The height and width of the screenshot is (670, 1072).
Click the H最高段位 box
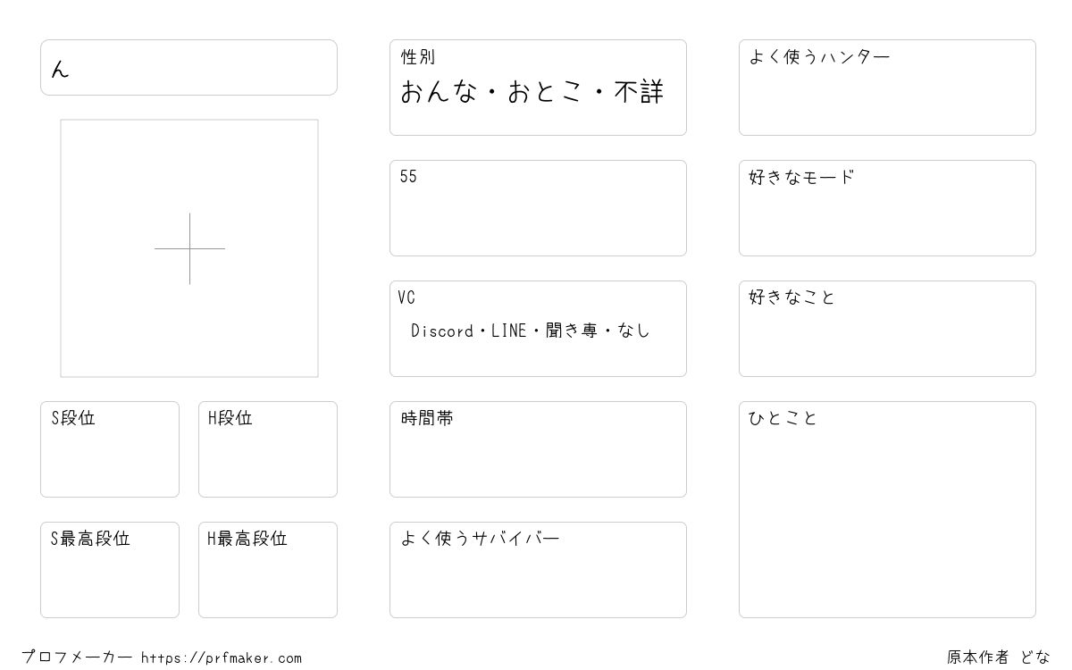tap(268, 570)
